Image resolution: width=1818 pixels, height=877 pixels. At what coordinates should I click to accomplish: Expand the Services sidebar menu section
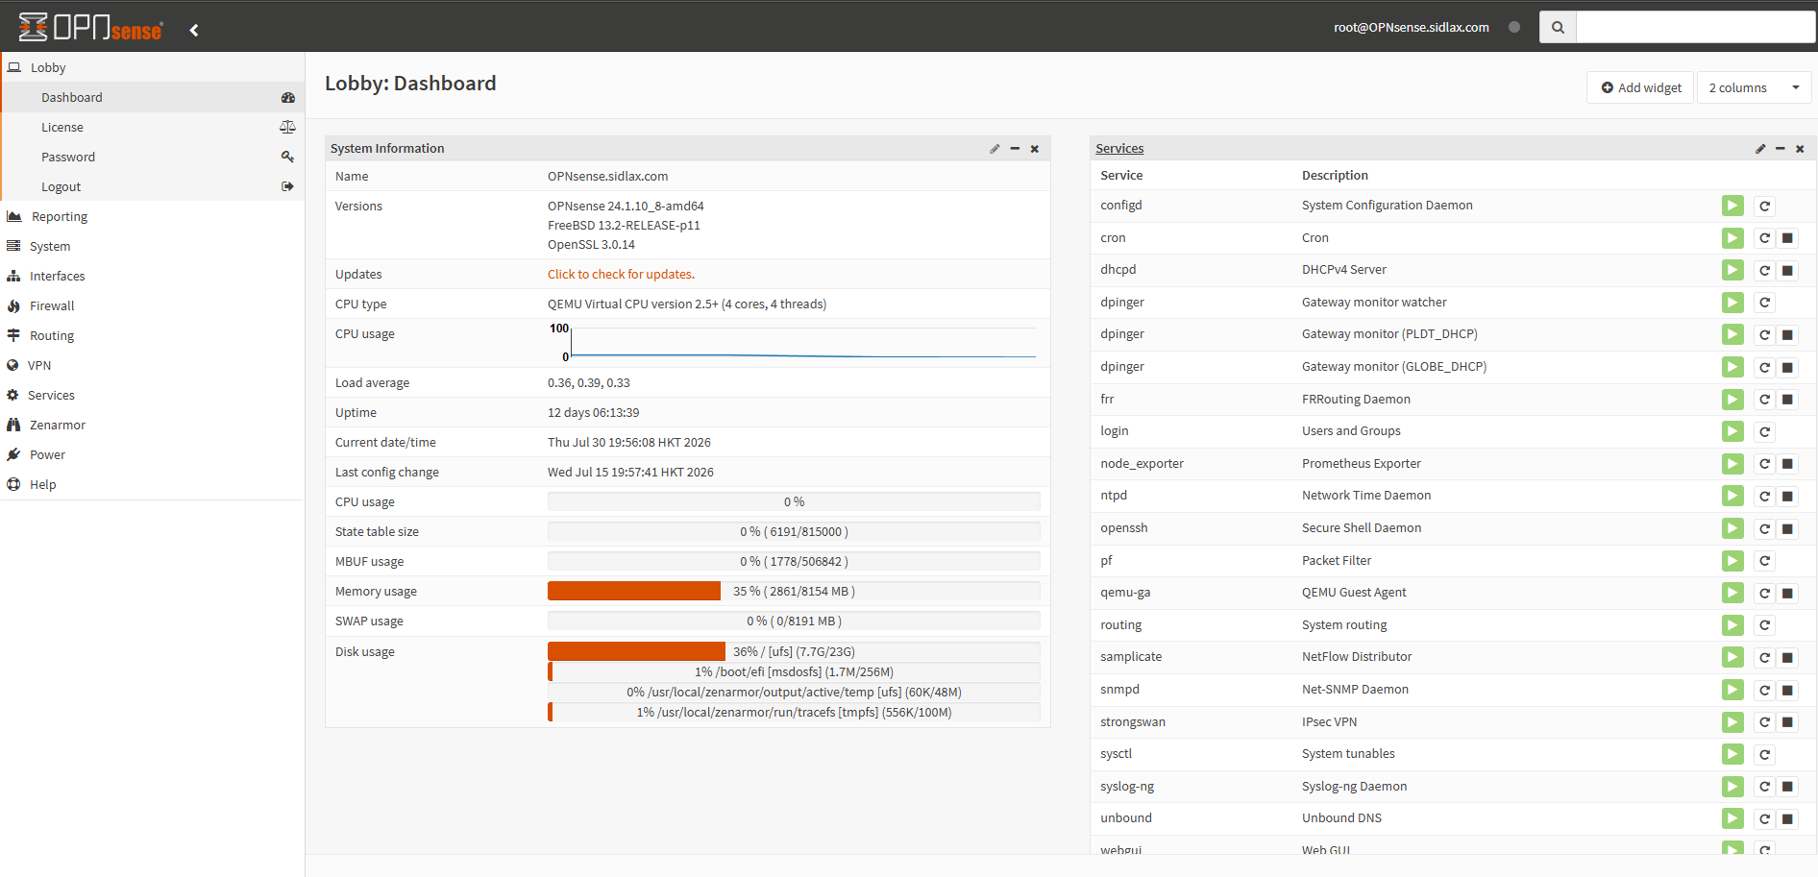(x=153, y=395)
